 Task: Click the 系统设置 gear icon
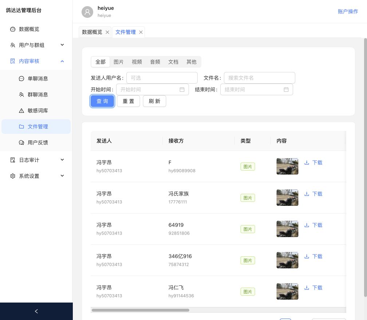point(13,176)
